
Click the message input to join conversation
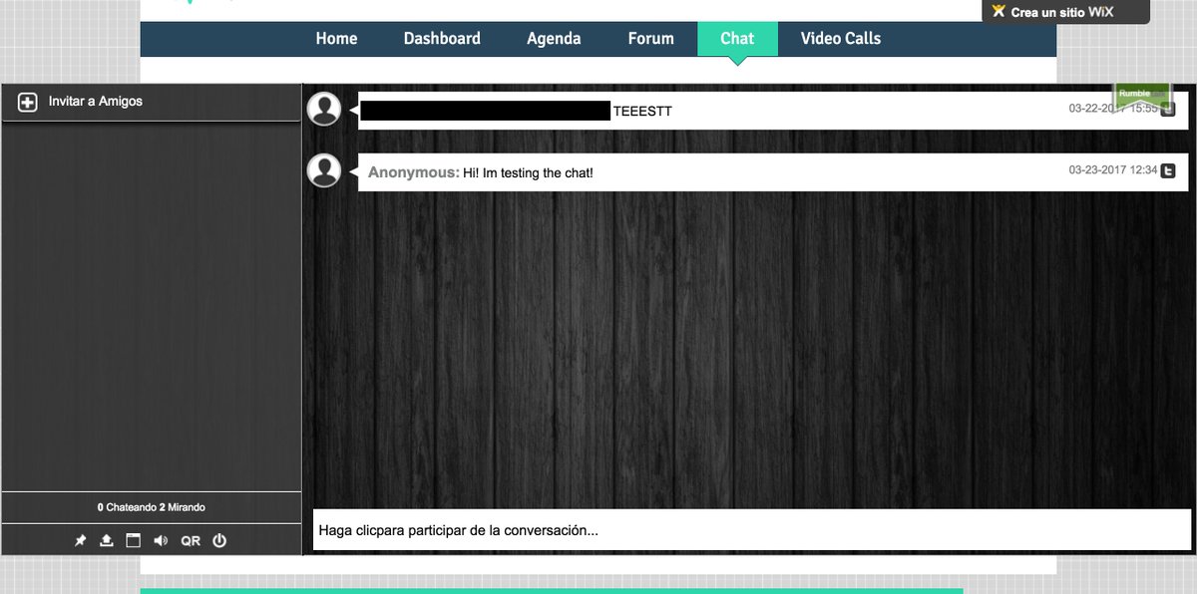pyautogui.click(x=752, y=530)
